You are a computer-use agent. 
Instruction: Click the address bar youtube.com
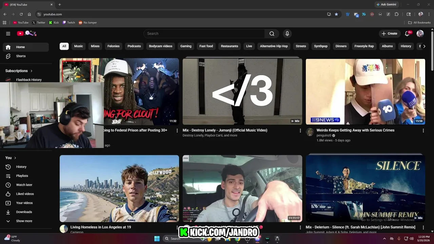pyautogui.click(x=53, y=14)
